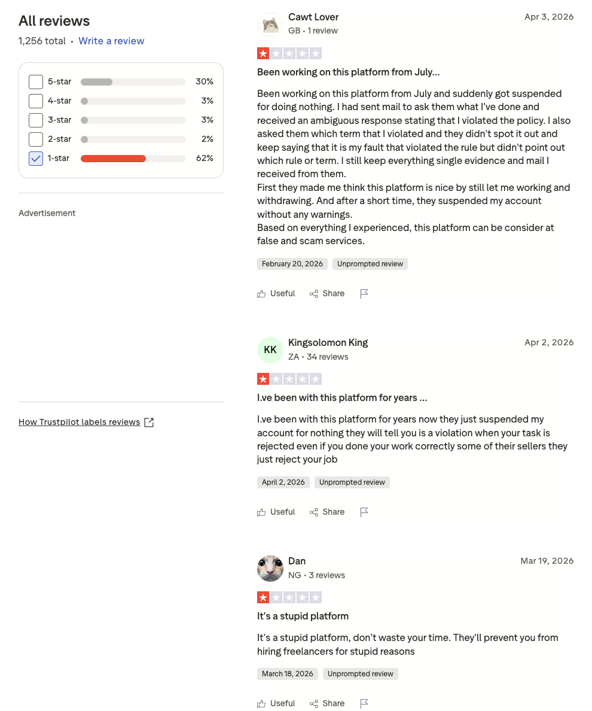Click Kingsolomon King's KK avatar
Viewport: 592px width, 711px height.
(x=270, y=350)
